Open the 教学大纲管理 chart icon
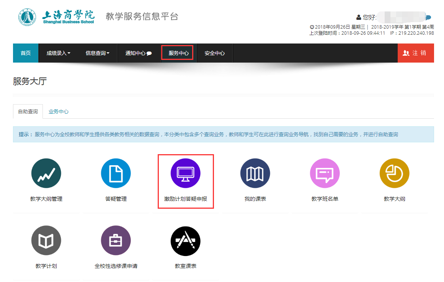The height and width of the screenshot is (282, 444). 46,174
